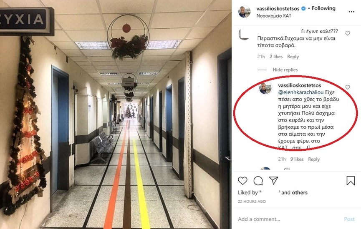Reply to the first comment

pos(293,57)
